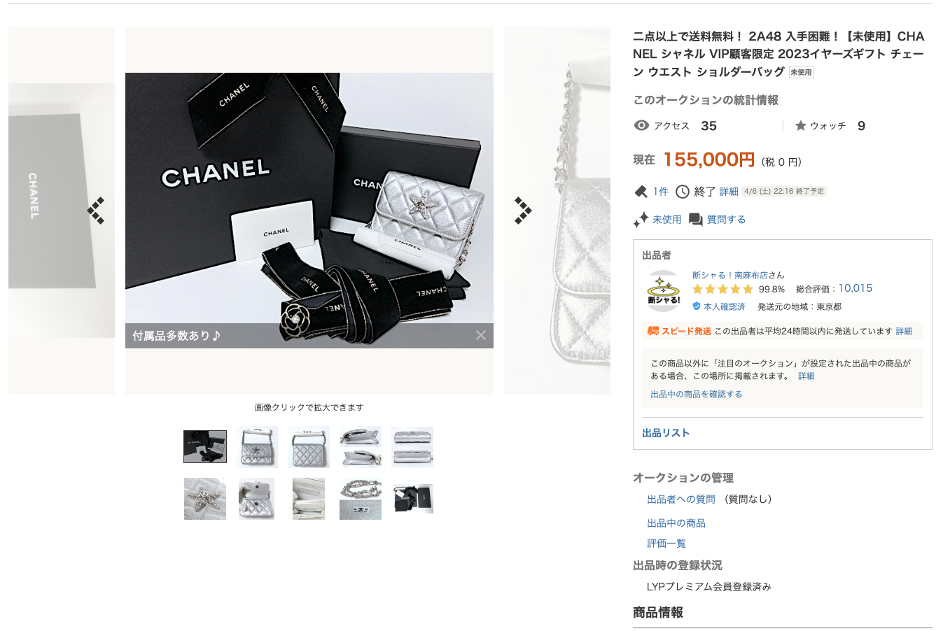Open the 1件 bid history link
The image size is (936, 631).
[661, 192]
